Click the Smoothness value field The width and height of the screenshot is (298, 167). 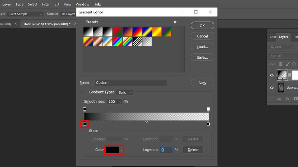click(112, 102)
